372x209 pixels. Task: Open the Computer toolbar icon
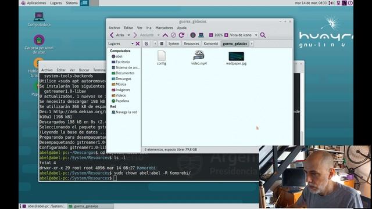[x=201, y=35]
